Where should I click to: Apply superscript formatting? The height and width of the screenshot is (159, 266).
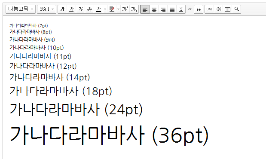[x=125, y=9]
